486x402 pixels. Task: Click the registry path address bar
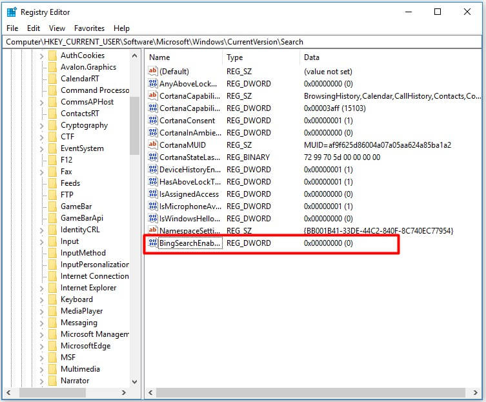click(242, 42)
